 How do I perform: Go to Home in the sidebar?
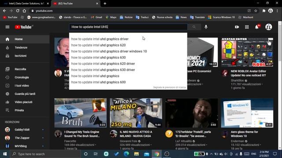point(25,39)
